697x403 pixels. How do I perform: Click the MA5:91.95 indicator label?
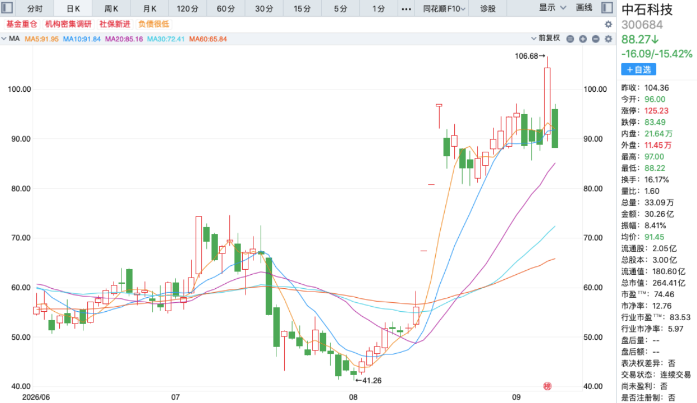pos(41,39)
